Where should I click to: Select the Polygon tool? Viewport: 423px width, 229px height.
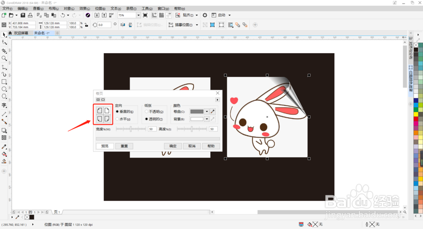click(x=4, y=96)
